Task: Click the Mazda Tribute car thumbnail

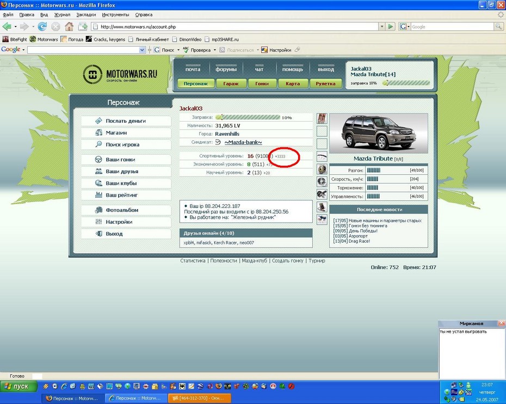Action: (x=379, y=133)
